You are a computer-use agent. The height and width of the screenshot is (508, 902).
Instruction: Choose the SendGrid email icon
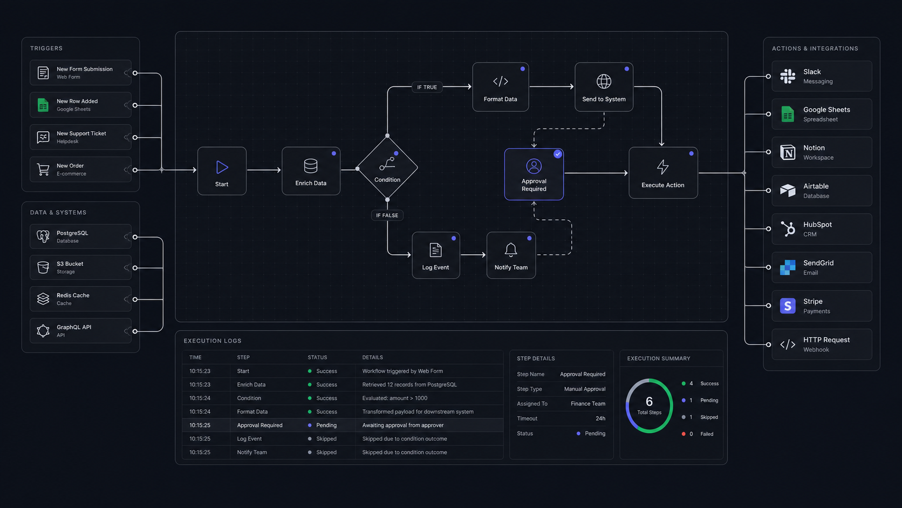(x=788, y=267)
